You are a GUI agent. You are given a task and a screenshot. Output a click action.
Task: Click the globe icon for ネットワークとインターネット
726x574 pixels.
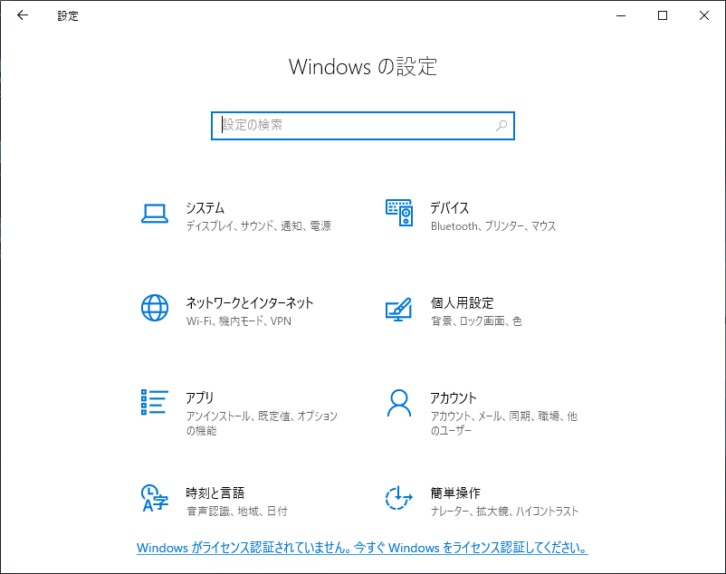click(x=155, y=308)
